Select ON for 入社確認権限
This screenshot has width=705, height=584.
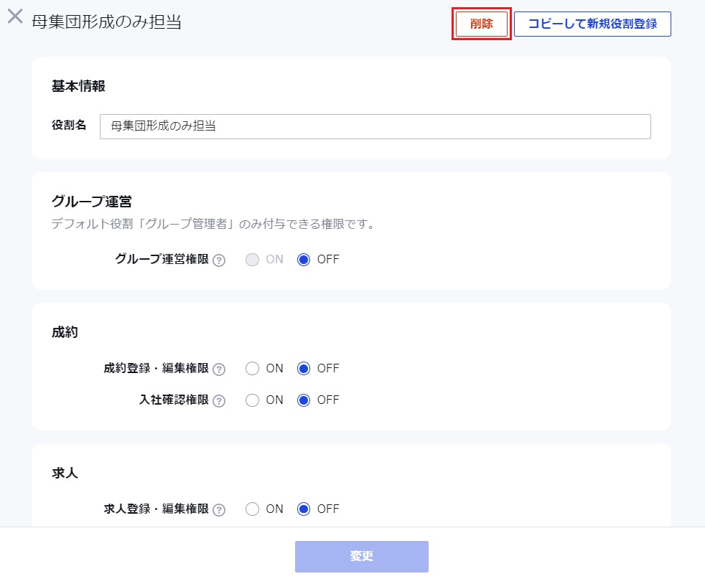click(252, 400)
